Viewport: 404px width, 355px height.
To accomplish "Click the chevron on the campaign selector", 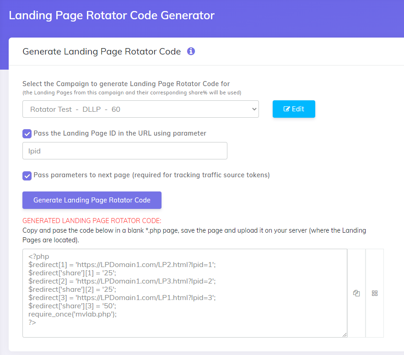I will tap(254, 109).
